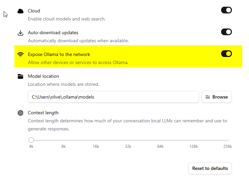The height and width of the screenshot is (183, 249).
Task: Set context length slider to 64k
Action: (x=161, y=140)
